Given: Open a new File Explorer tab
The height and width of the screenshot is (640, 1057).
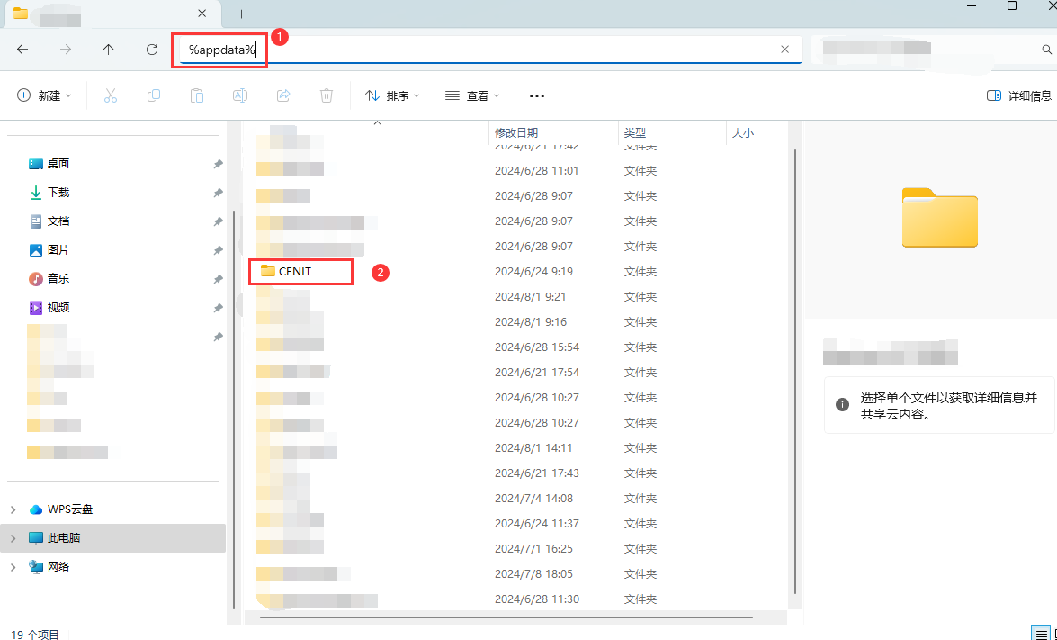Looking at the screenshot, I should (x=241, y=14).
